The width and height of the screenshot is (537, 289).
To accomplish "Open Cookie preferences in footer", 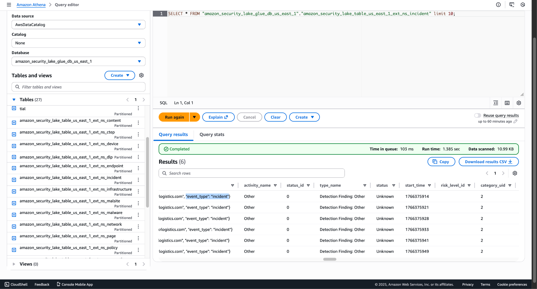I will (x=512, y=284).
